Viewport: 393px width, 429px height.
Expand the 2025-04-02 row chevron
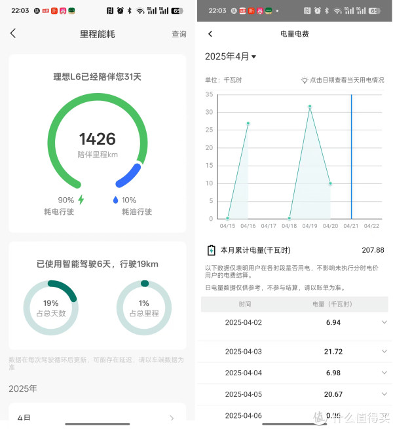(384, 322)
